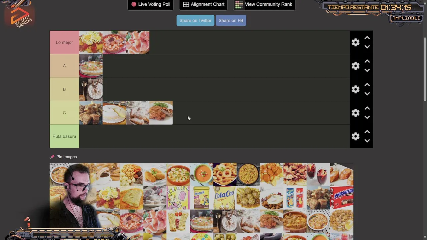Select fried pork cubes image in tier C
The image size is (427, 240).
point(91,113)
